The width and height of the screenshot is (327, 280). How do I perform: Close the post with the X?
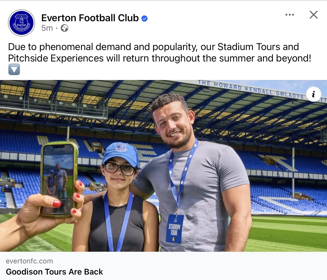313,15
